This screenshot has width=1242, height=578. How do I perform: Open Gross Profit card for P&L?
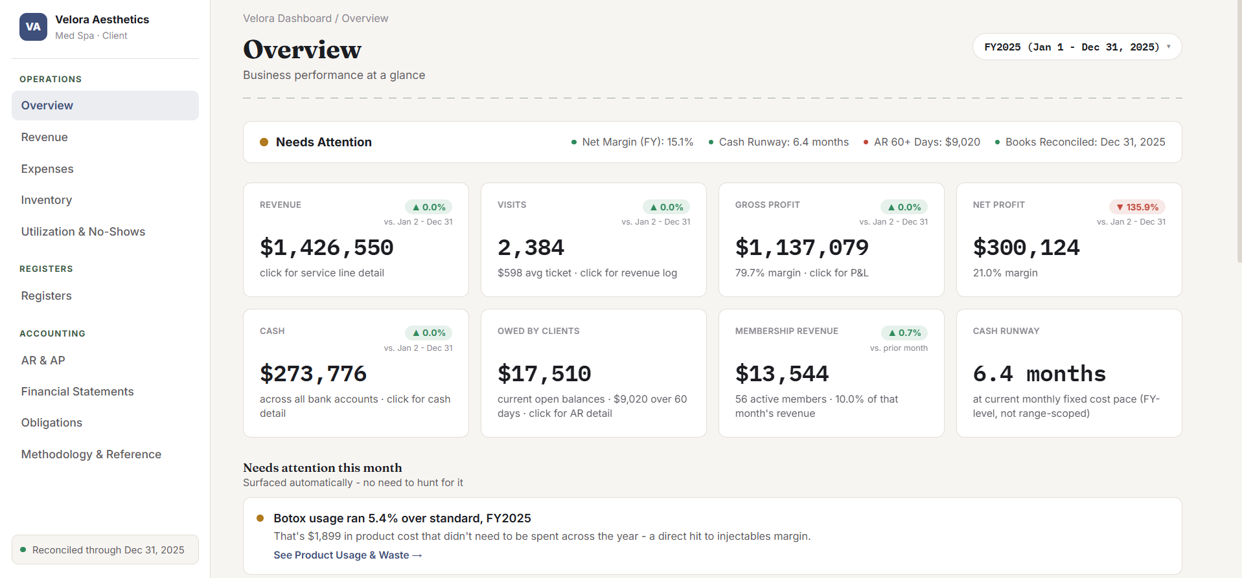(x=831, y=240)
